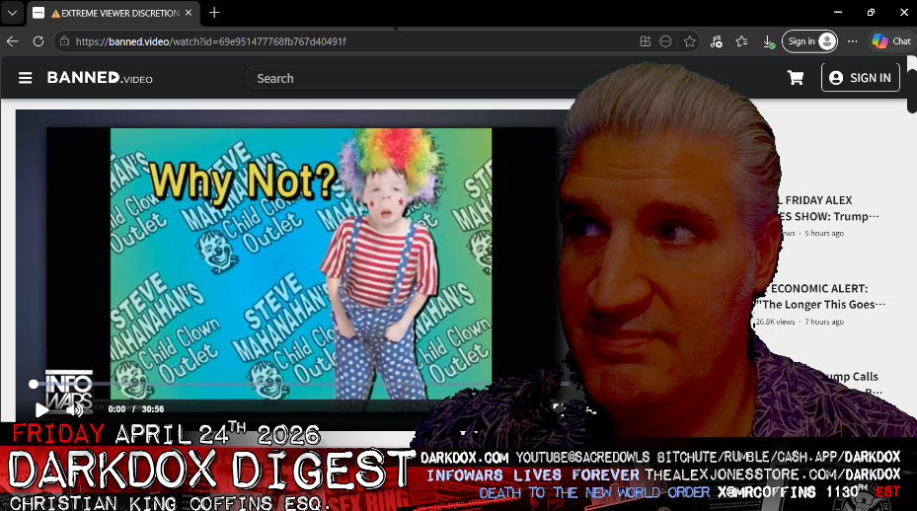Open the split screen icon in address bar
The height and width of the screenshot is (511, 917).
(x=645, y=41)
